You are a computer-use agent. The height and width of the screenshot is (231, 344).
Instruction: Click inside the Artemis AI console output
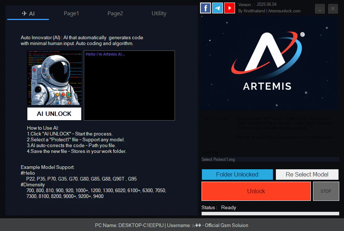pyautogui.click(x=129, y=85)
